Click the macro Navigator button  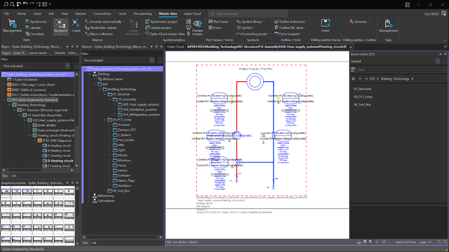[x=60, y=26]
